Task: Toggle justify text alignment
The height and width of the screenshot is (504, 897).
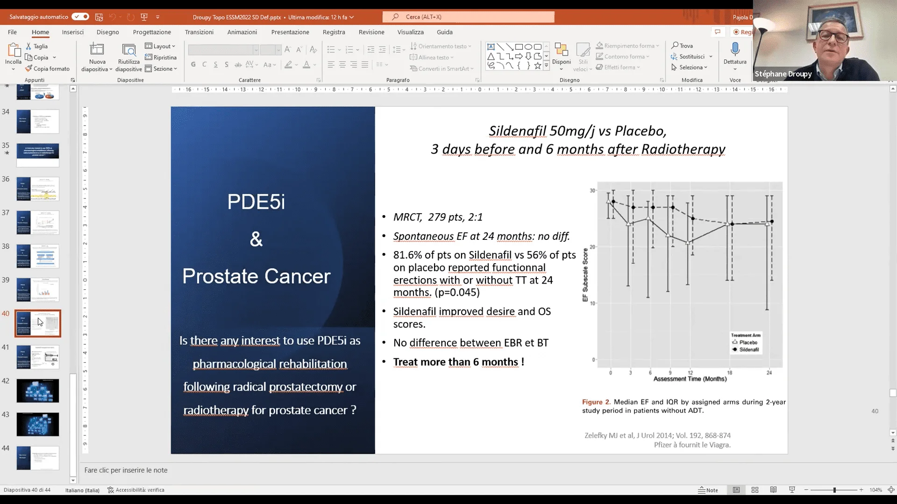Action: 364,64
